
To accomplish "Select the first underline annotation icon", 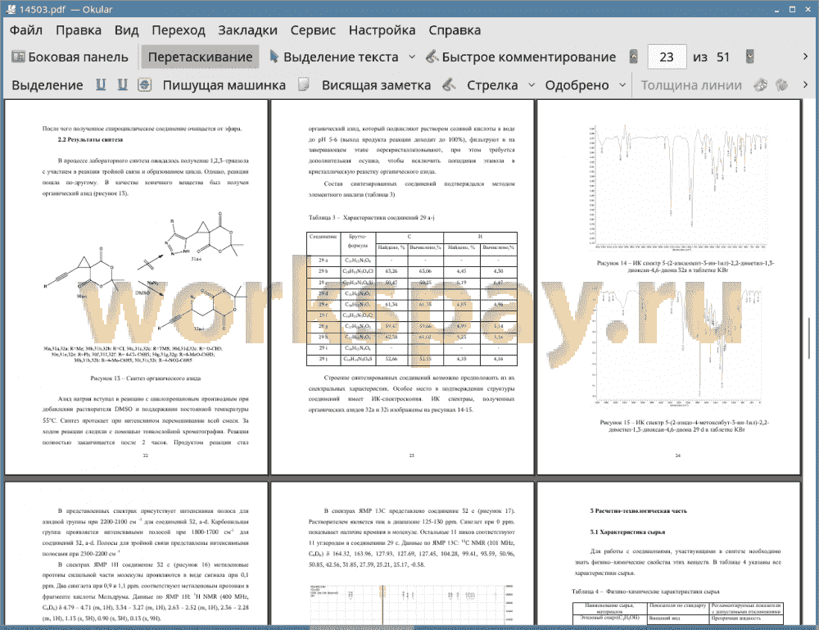I will pyautogui.click(x=101, y=85).
